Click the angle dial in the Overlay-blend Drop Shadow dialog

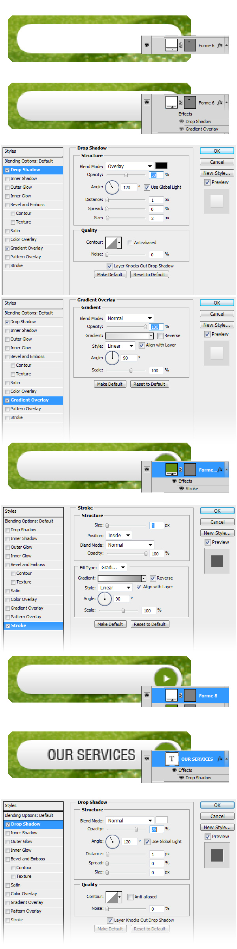tap(112, 187)
